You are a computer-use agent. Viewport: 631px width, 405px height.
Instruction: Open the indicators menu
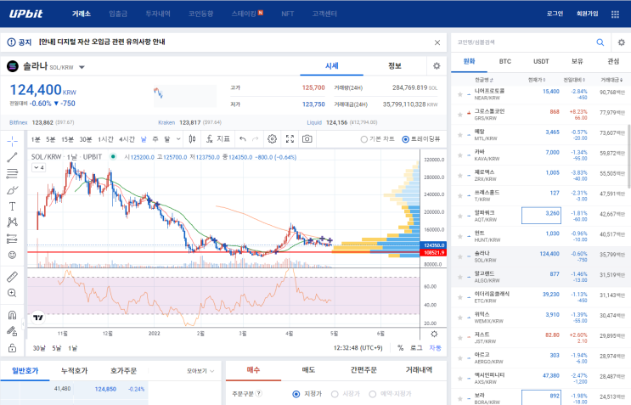[x=217, y=139]
